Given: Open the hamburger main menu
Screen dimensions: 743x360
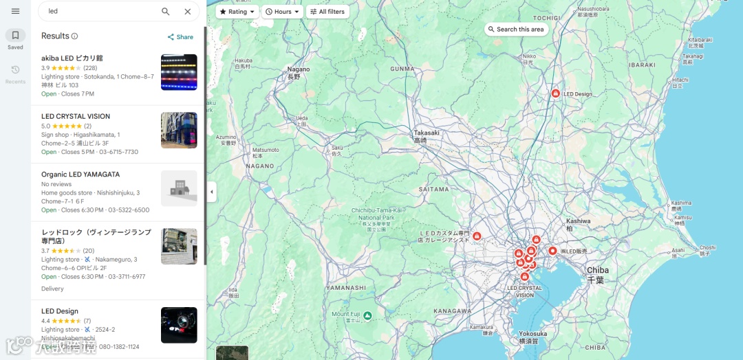Looking at the screenshot, I should click(x=15, y=11).
